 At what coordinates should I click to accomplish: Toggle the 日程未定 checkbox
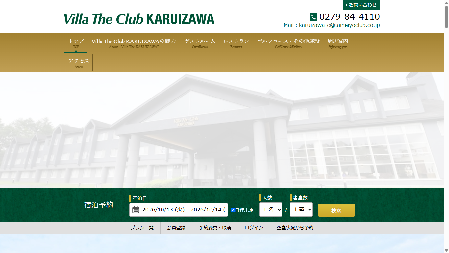point(233,210)
